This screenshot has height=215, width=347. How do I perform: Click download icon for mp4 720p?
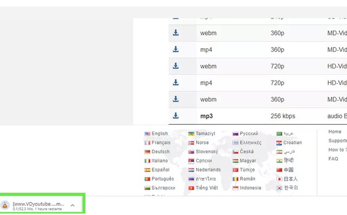click(176, 82)
